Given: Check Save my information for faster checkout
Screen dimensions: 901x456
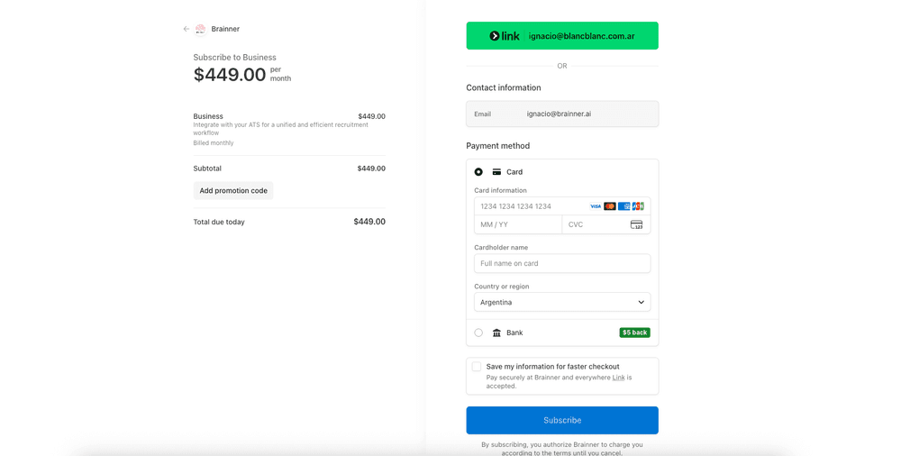Looking at the screenshot, I should 477,367.
